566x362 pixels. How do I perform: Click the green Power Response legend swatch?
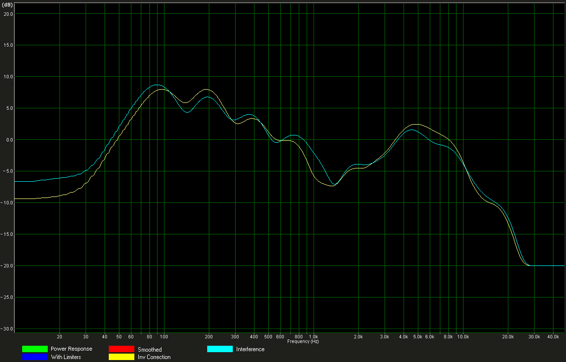34,349
